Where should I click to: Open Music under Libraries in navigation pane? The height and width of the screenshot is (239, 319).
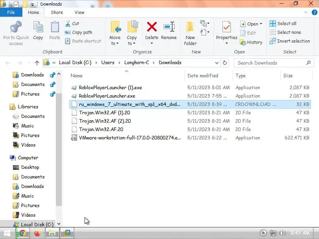click(28, 126)
